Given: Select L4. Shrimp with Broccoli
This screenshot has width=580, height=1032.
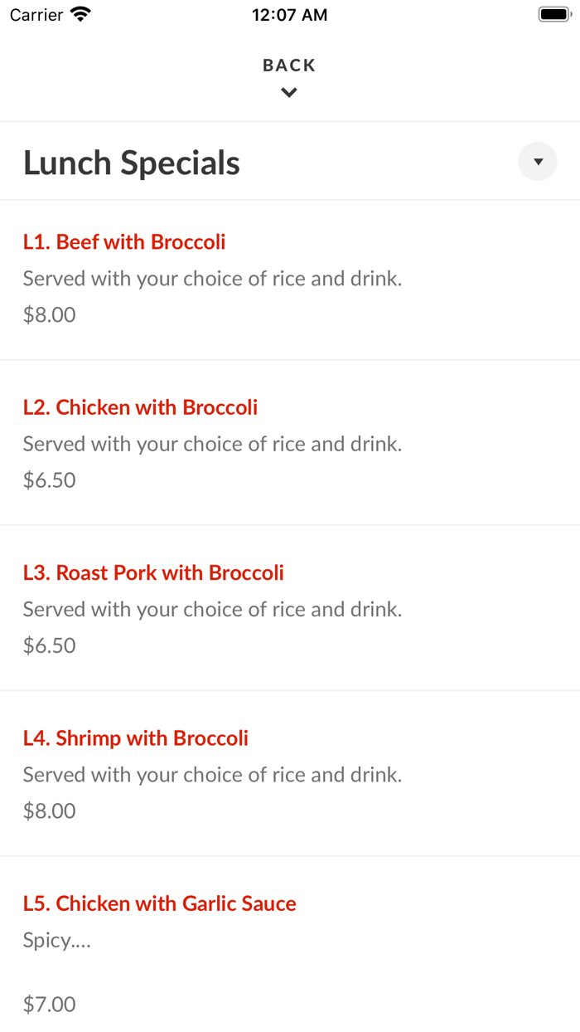Looking at the screenshot, I should pyautogui.click(x=136, y=738).
